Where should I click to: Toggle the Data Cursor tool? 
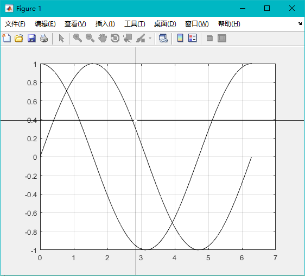(128, 38)
